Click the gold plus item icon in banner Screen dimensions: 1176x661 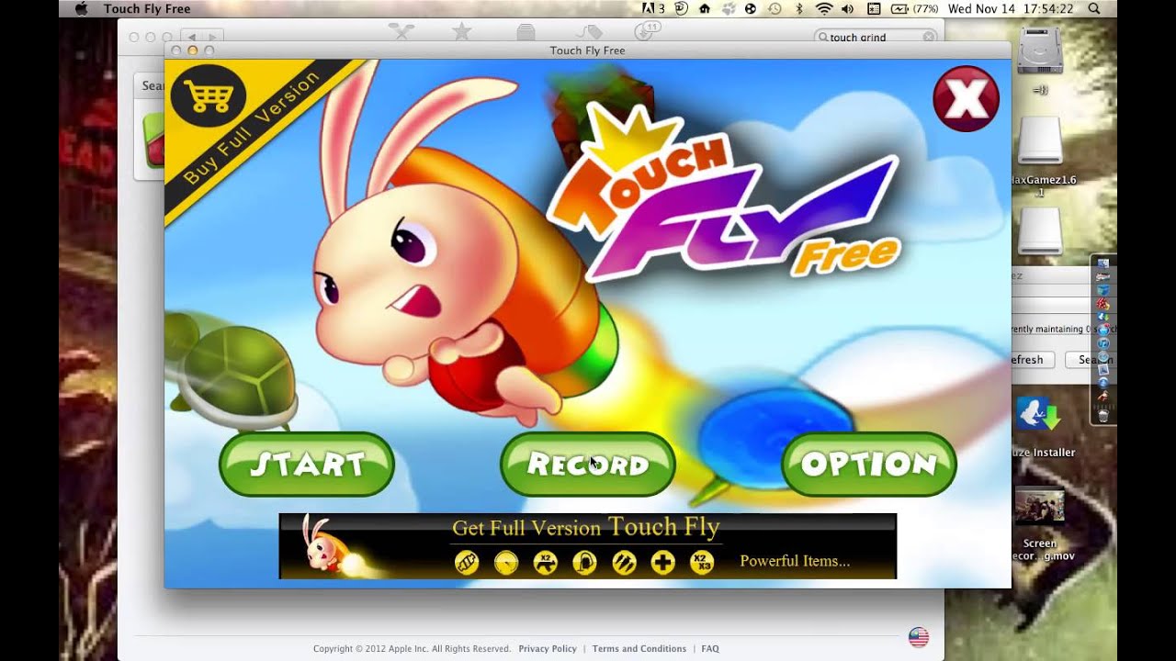662,562
